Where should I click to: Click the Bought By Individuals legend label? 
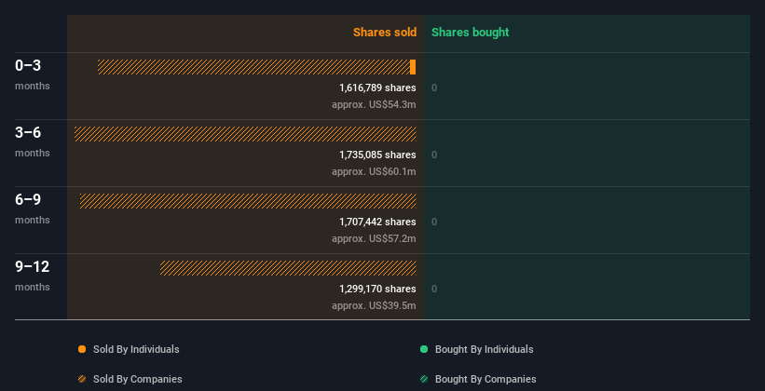[484, 349]
